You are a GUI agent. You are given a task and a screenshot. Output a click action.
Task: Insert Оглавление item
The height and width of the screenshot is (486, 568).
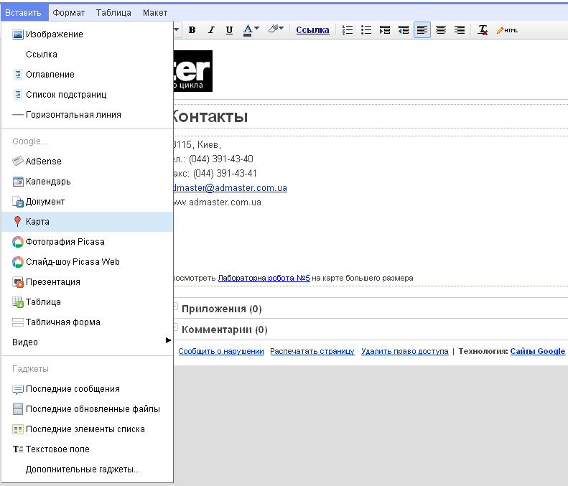[87, 75]
